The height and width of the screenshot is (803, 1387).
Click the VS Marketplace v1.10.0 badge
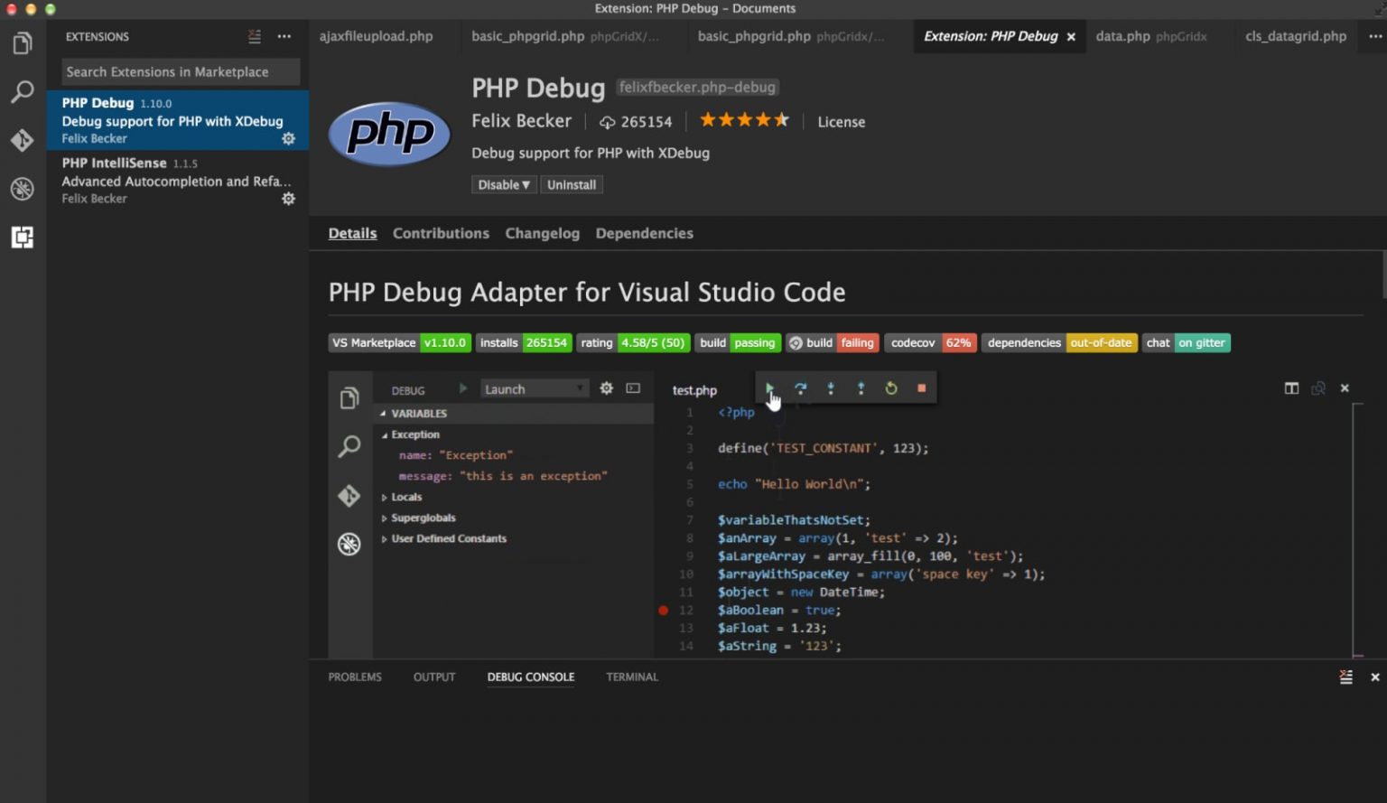tap(399, 343)
